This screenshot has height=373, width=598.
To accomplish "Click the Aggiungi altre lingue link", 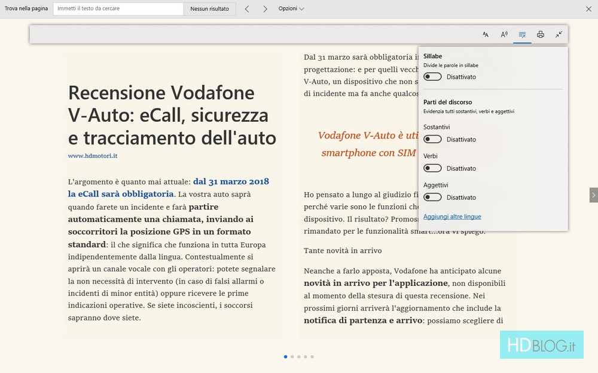I will (452, 217).
